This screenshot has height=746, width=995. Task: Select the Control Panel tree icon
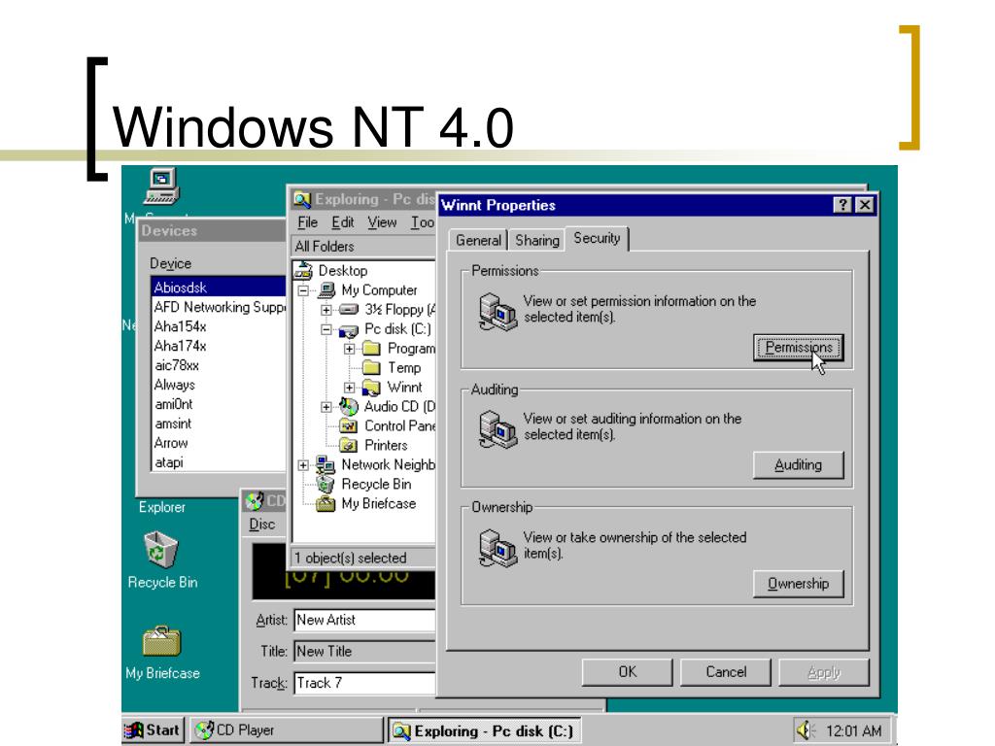tap(349, 426)
